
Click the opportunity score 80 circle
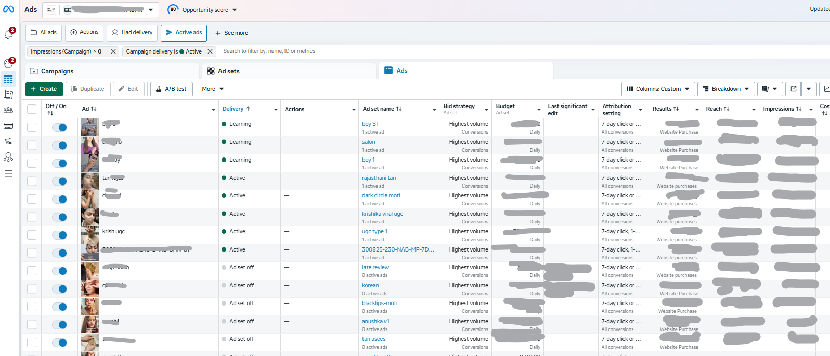point(173,9)
